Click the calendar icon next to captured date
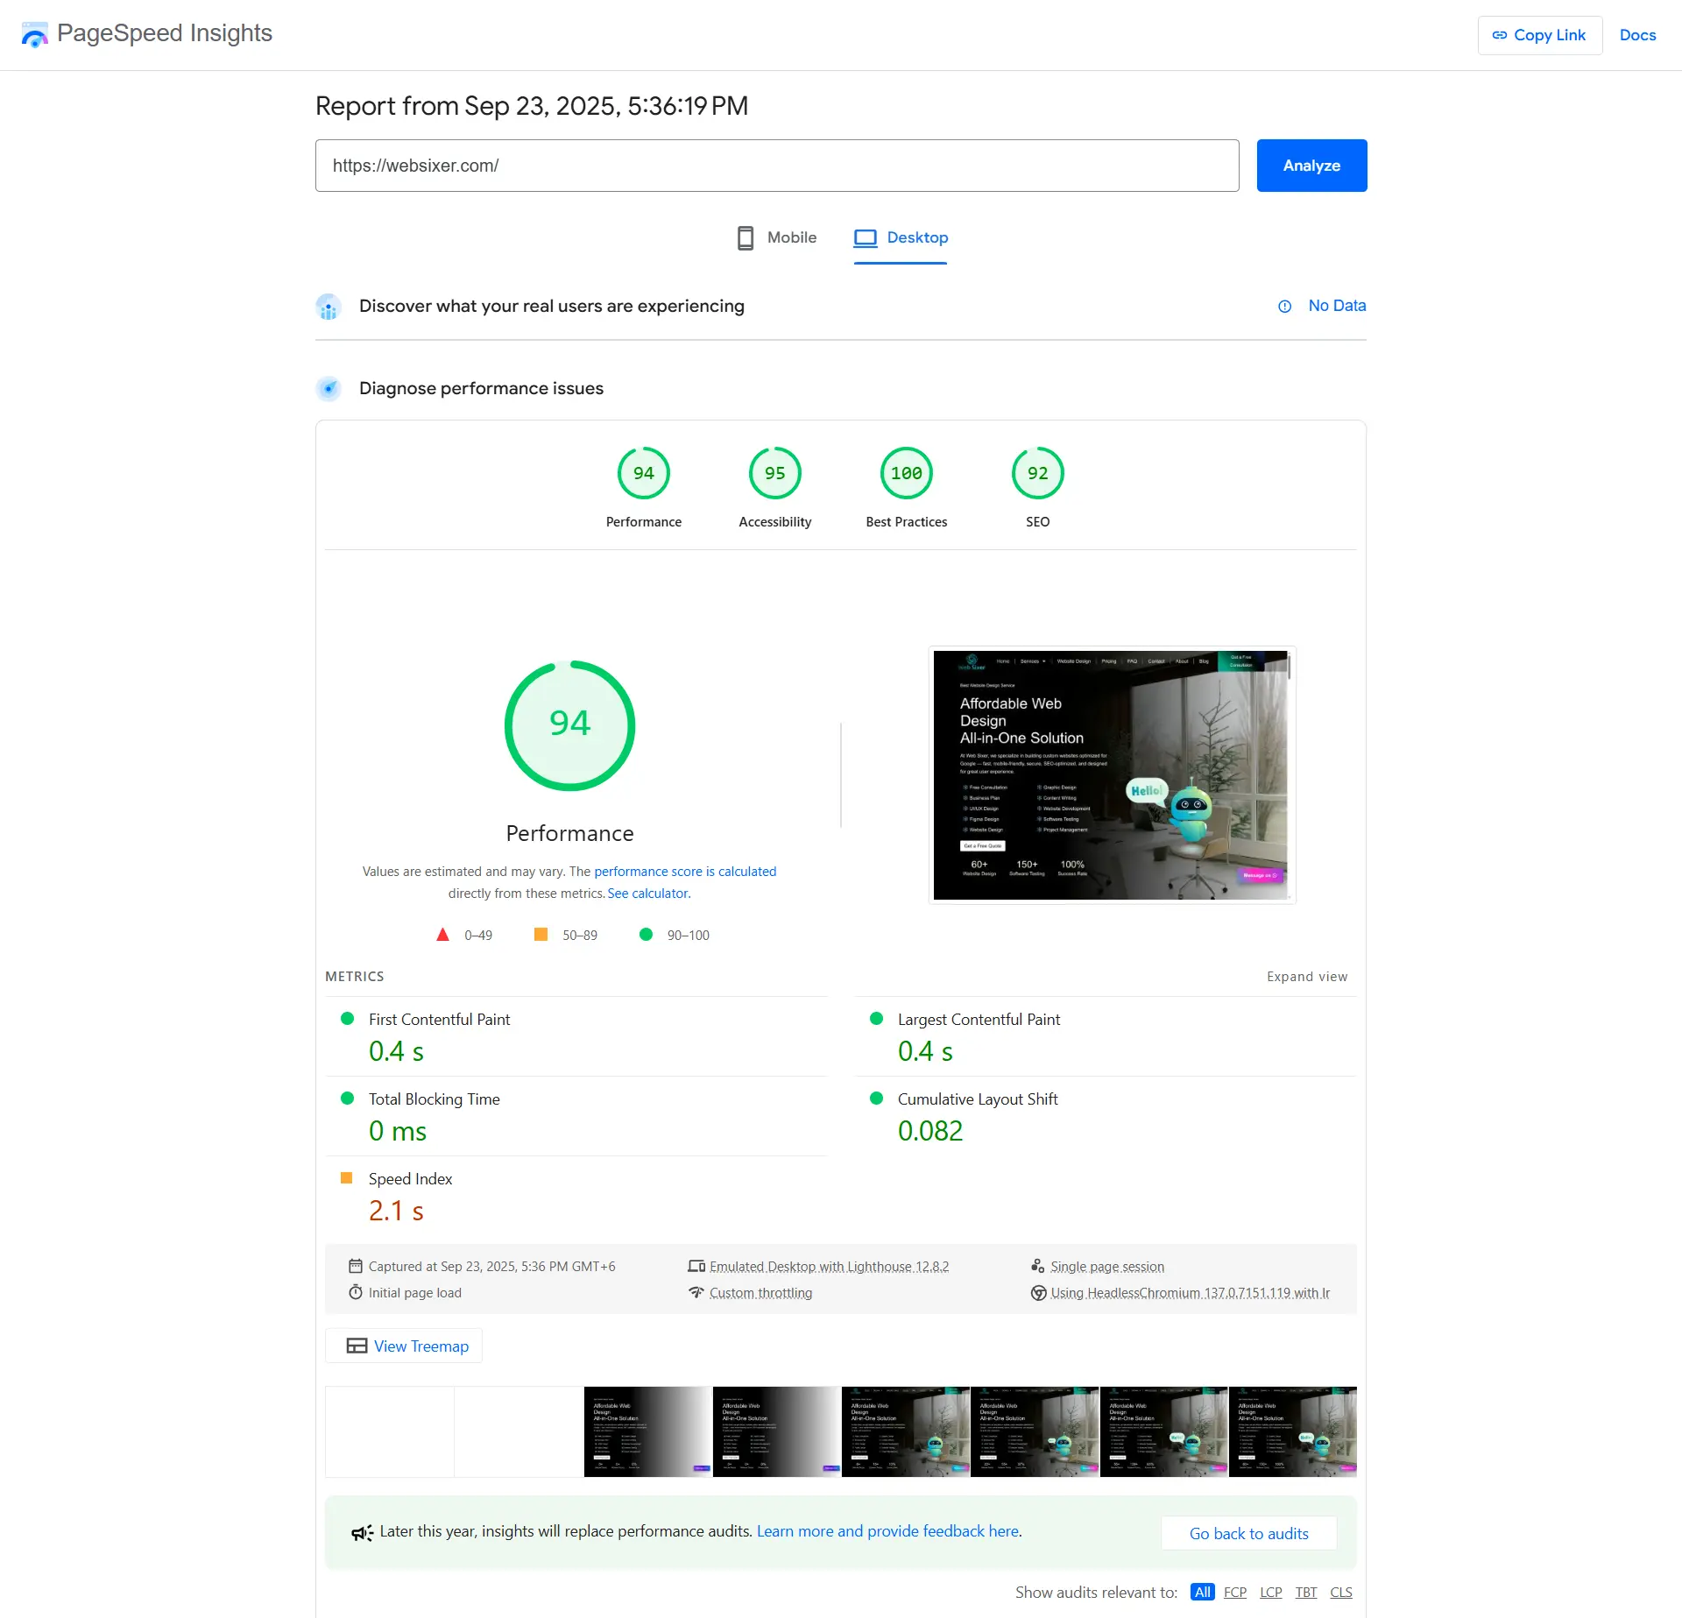1682x1618 pixels. pos(356,1266)
